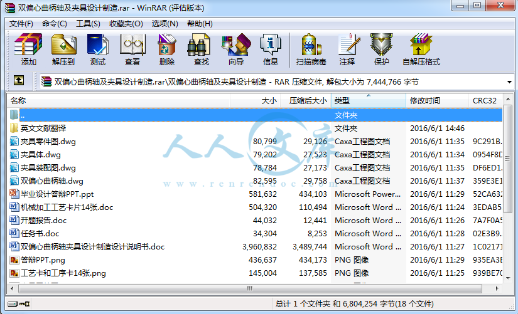Click icon of 夹具体.dwg file
The height and width of the screenshot is (314, 518).
14,154
